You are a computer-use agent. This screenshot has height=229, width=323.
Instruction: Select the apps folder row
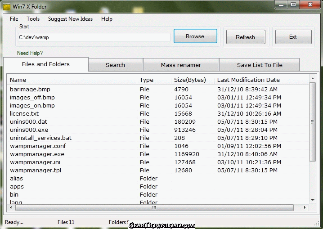(158, 187)
